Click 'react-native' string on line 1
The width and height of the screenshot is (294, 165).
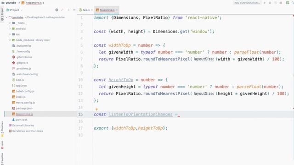[x=202, y=18]
